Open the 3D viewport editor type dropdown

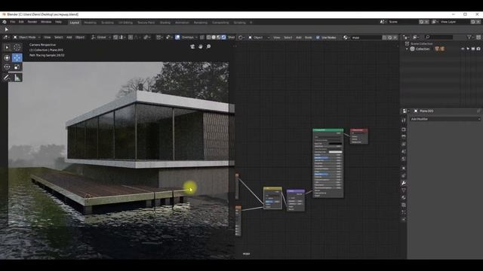click(6, 37)
